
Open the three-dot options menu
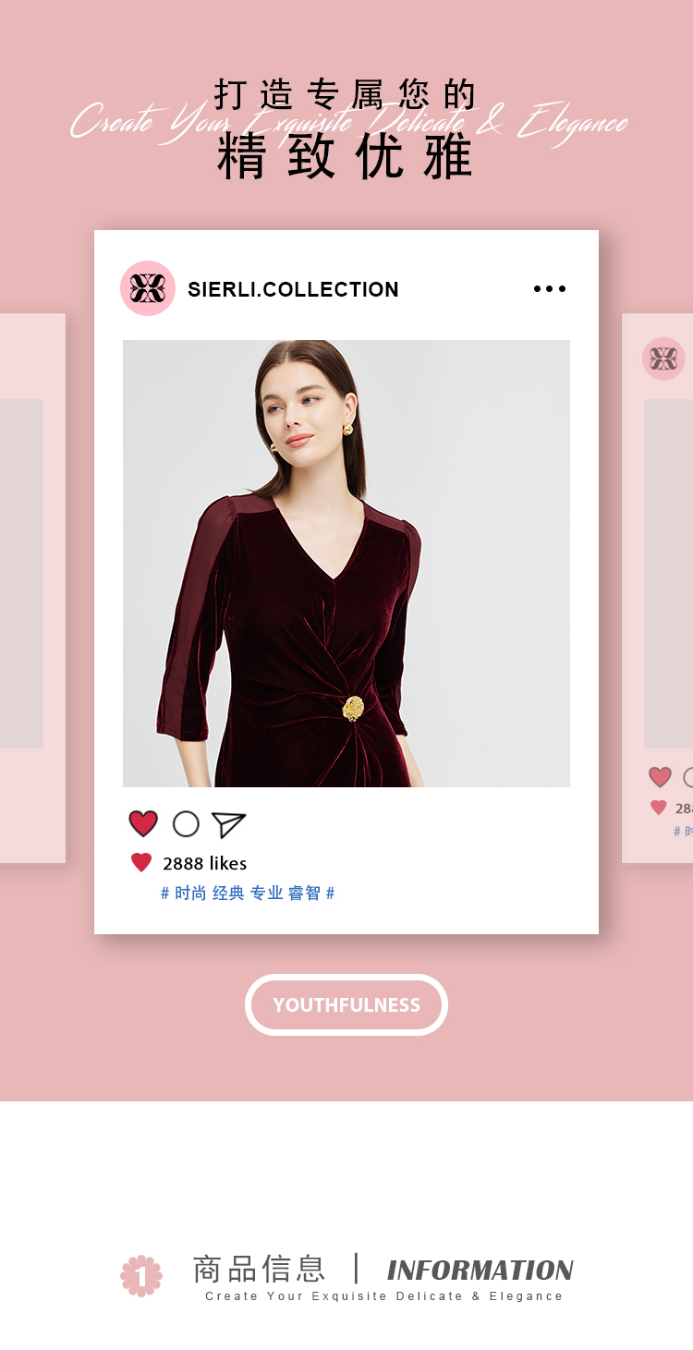coord(550,289)
